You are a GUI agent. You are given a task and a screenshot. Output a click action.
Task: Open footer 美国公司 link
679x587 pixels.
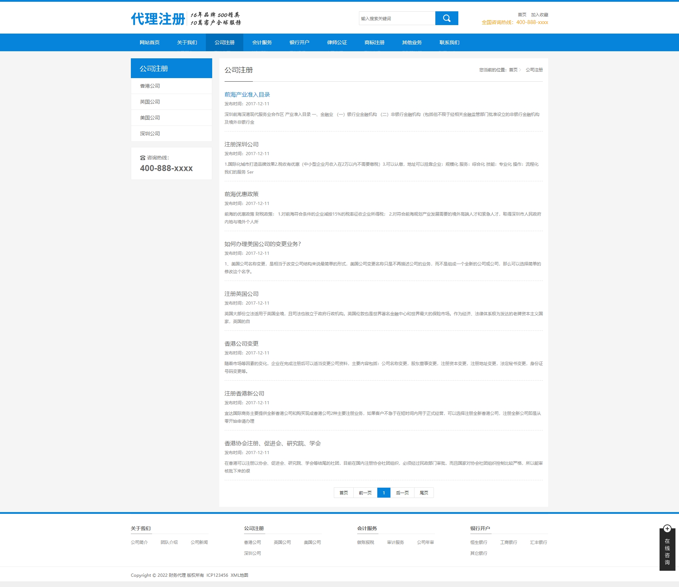(x=313, y=542)
